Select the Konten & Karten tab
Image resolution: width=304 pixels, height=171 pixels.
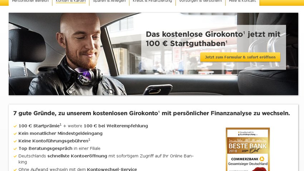point(70,1)
